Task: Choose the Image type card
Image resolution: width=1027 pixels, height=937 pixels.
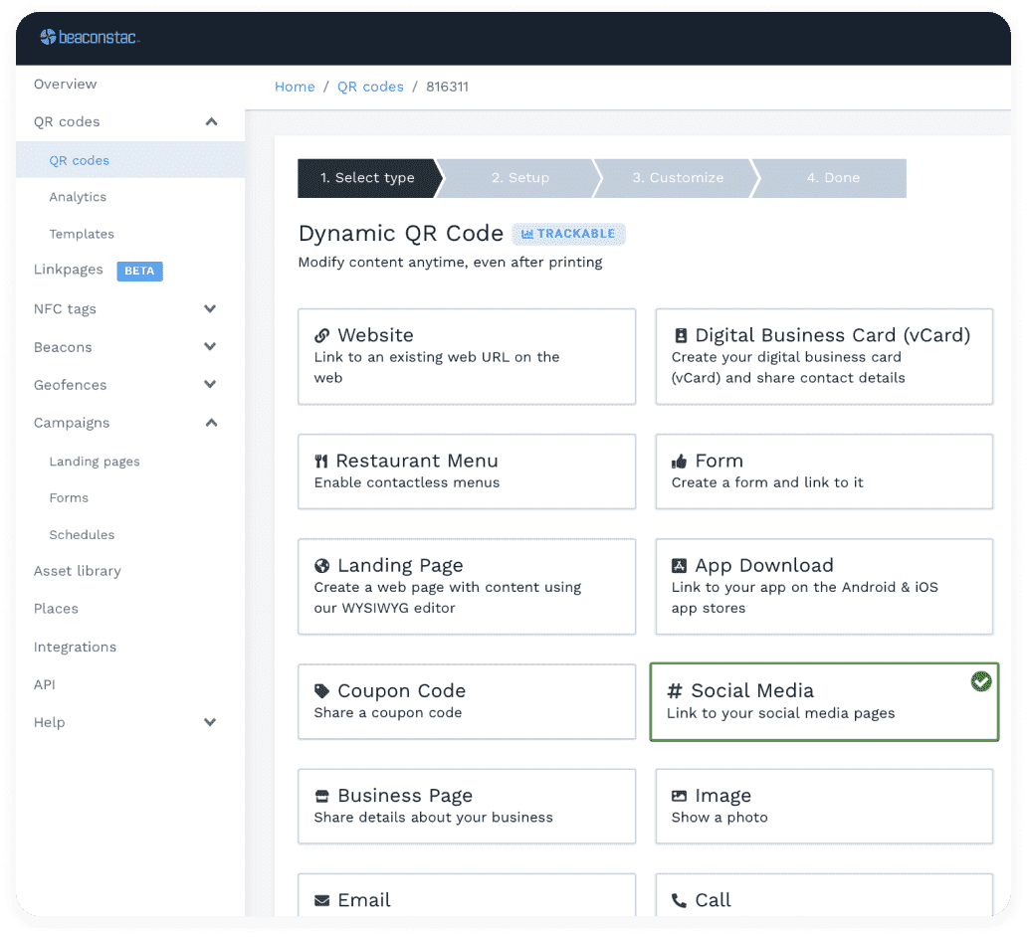Action: tap(825, 807)
